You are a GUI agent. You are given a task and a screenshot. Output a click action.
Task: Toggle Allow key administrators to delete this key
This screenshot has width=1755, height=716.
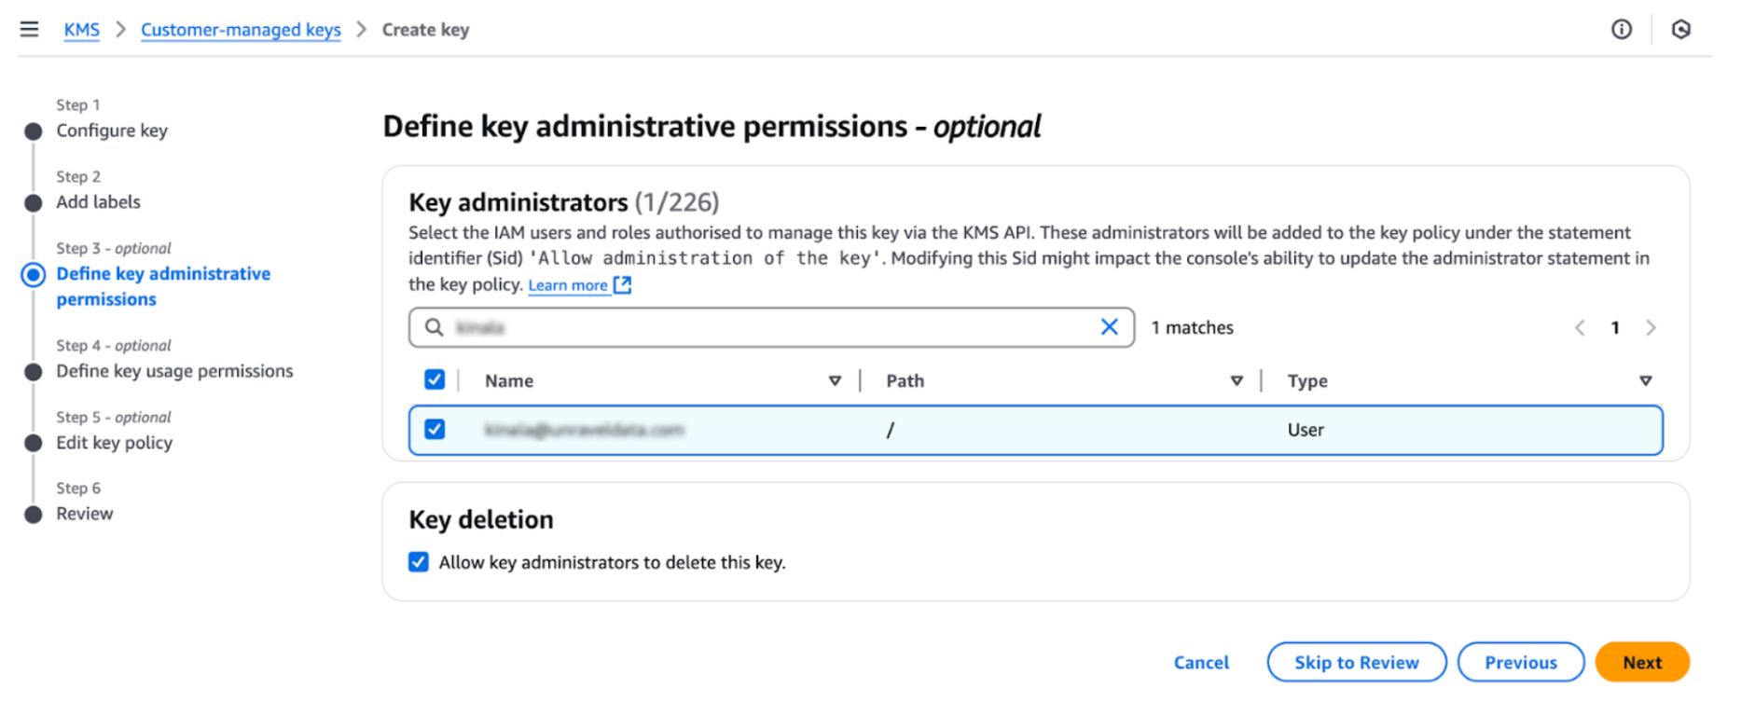(x=419, y=562)
